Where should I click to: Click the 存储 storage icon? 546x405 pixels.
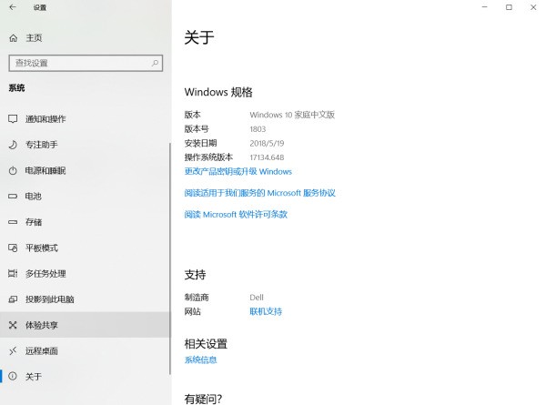coord(13,222)
